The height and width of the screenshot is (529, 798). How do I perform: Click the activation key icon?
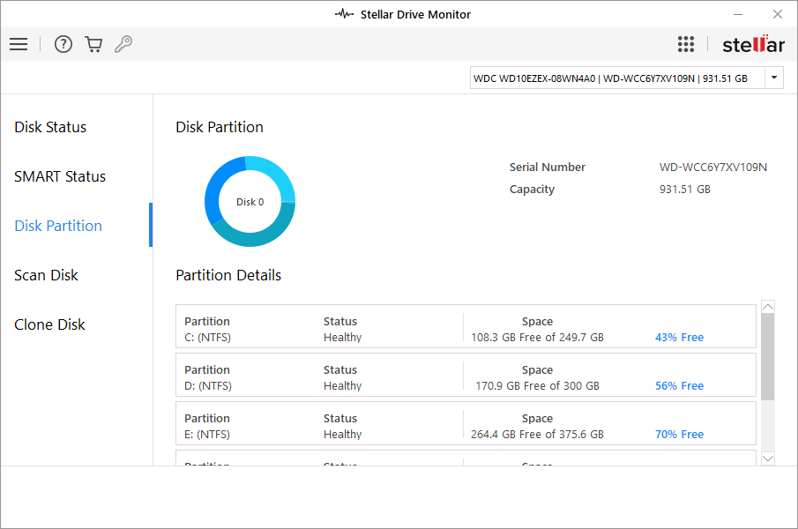(x=123, y=44)
